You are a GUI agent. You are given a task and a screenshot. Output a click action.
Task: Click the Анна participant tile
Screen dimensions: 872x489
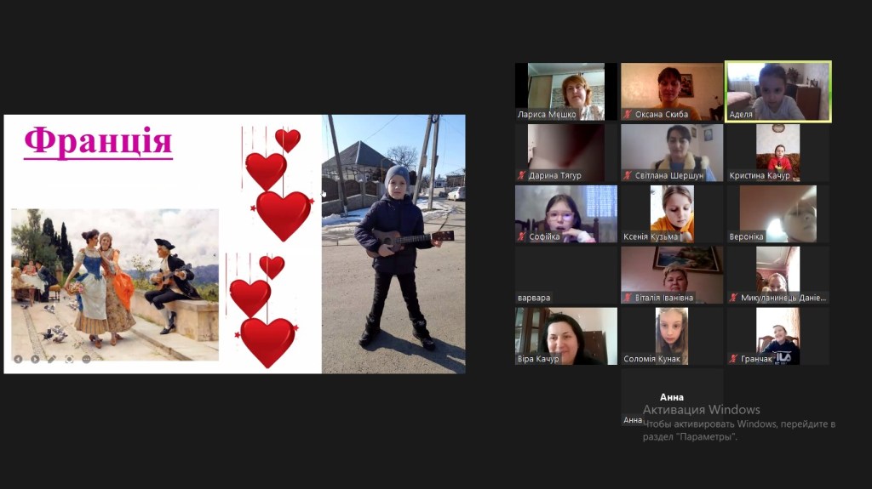pos(672,397)
